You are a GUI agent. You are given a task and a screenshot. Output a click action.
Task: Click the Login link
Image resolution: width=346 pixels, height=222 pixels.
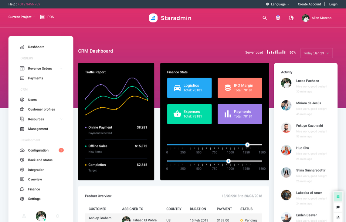(x=333, y=4)
